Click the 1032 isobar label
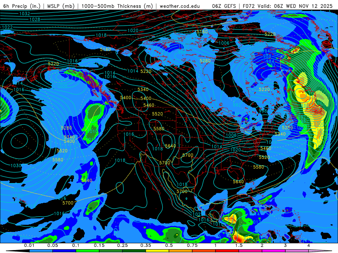 point(25,14)
